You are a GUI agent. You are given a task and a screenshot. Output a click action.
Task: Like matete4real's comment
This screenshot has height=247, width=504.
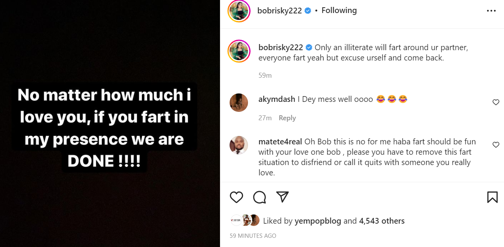[496, 145]
